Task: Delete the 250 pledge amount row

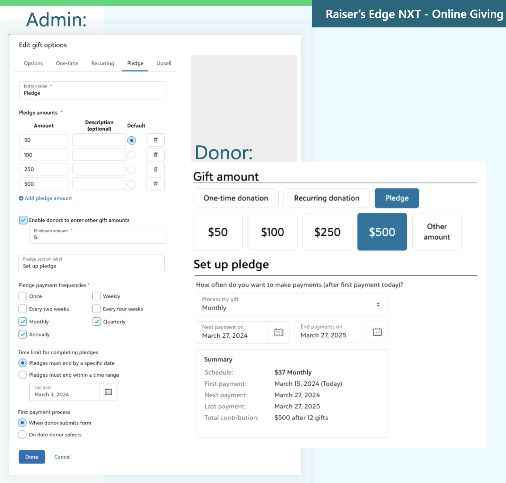Action: coord(155,169)
